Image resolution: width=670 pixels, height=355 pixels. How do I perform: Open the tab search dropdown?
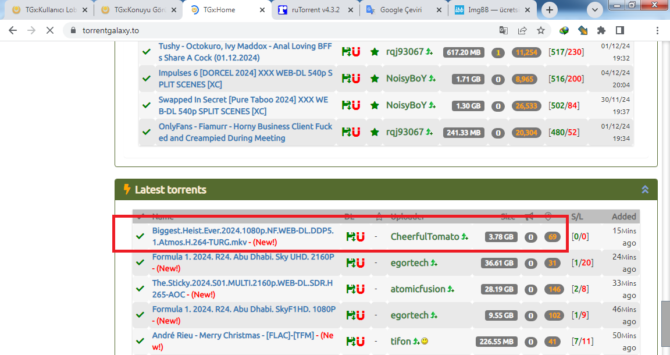pos(594,10)
